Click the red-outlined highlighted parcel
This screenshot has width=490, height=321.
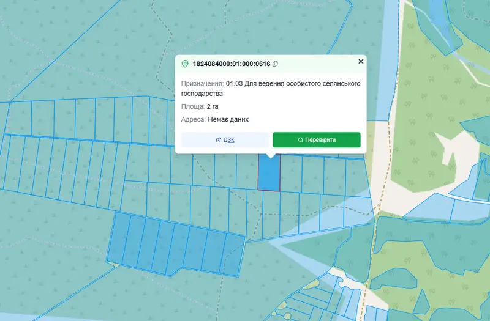coord(269,172)
